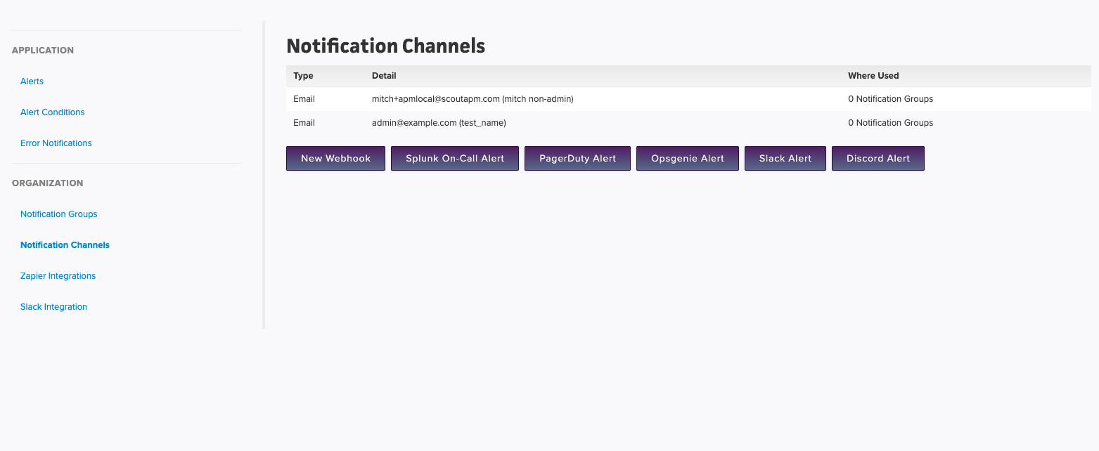
Task: Go to Alert Conditions
Action: [52, 112]
